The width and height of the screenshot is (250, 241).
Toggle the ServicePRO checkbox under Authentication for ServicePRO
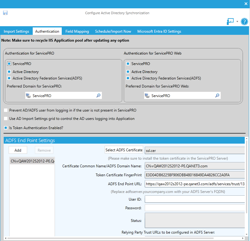[x=9, y=64]
